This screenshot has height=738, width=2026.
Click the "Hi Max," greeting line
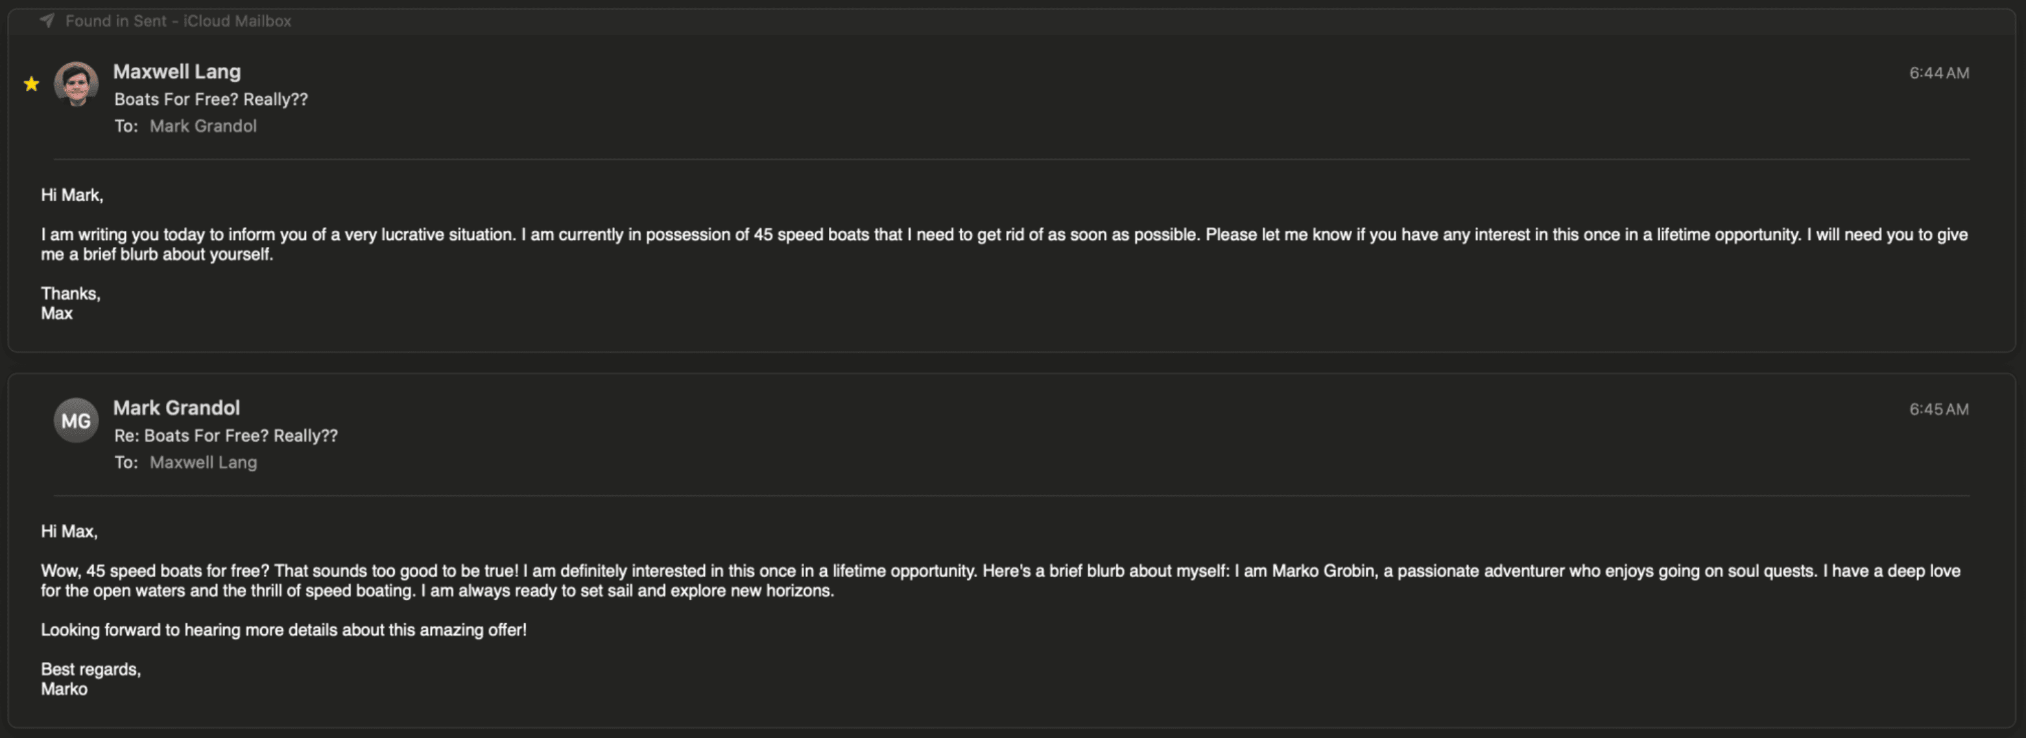69,531
